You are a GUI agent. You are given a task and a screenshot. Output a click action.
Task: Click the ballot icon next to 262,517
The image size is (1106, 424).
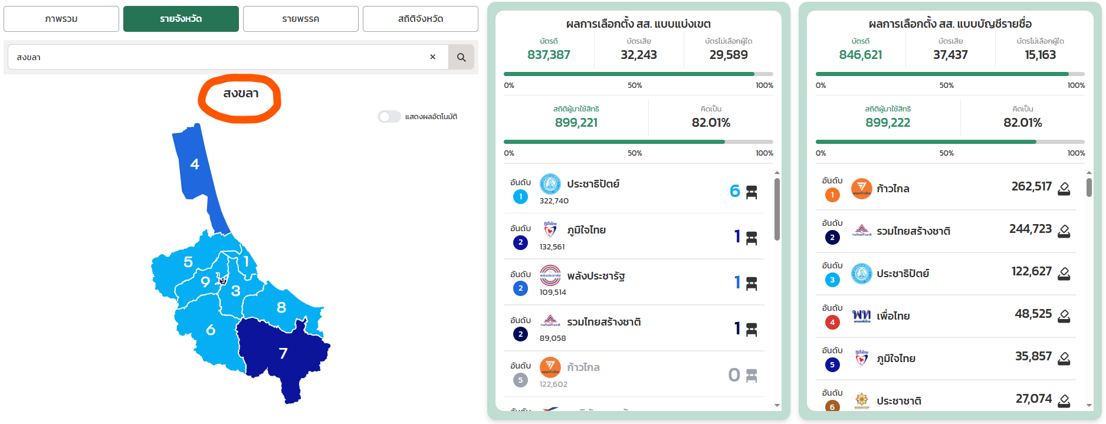pyautogui.click(x=1064, y=189)
